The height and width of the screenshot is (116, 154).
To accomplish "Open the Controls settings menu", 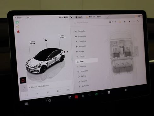I will click(x=80, y=31).
